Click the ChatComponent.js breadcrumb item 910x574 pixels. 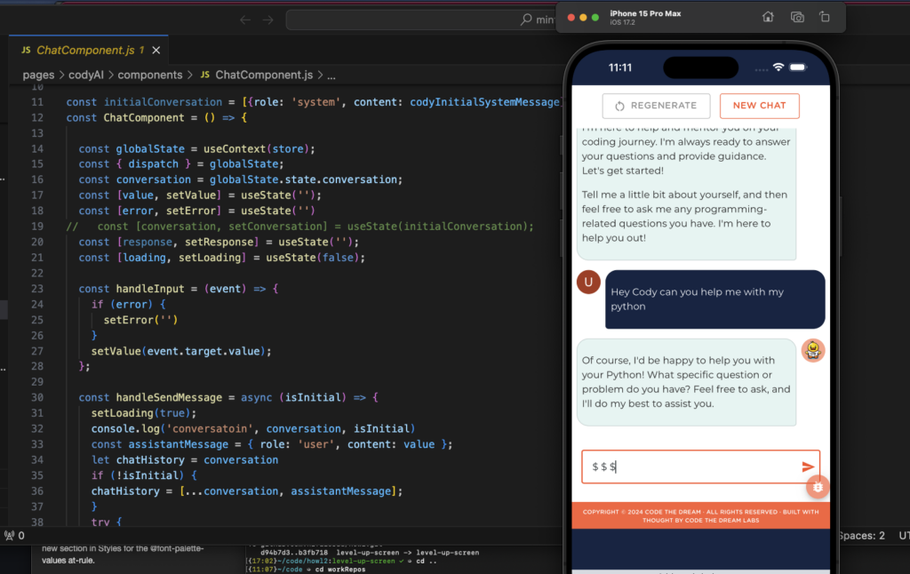[257, 75]
